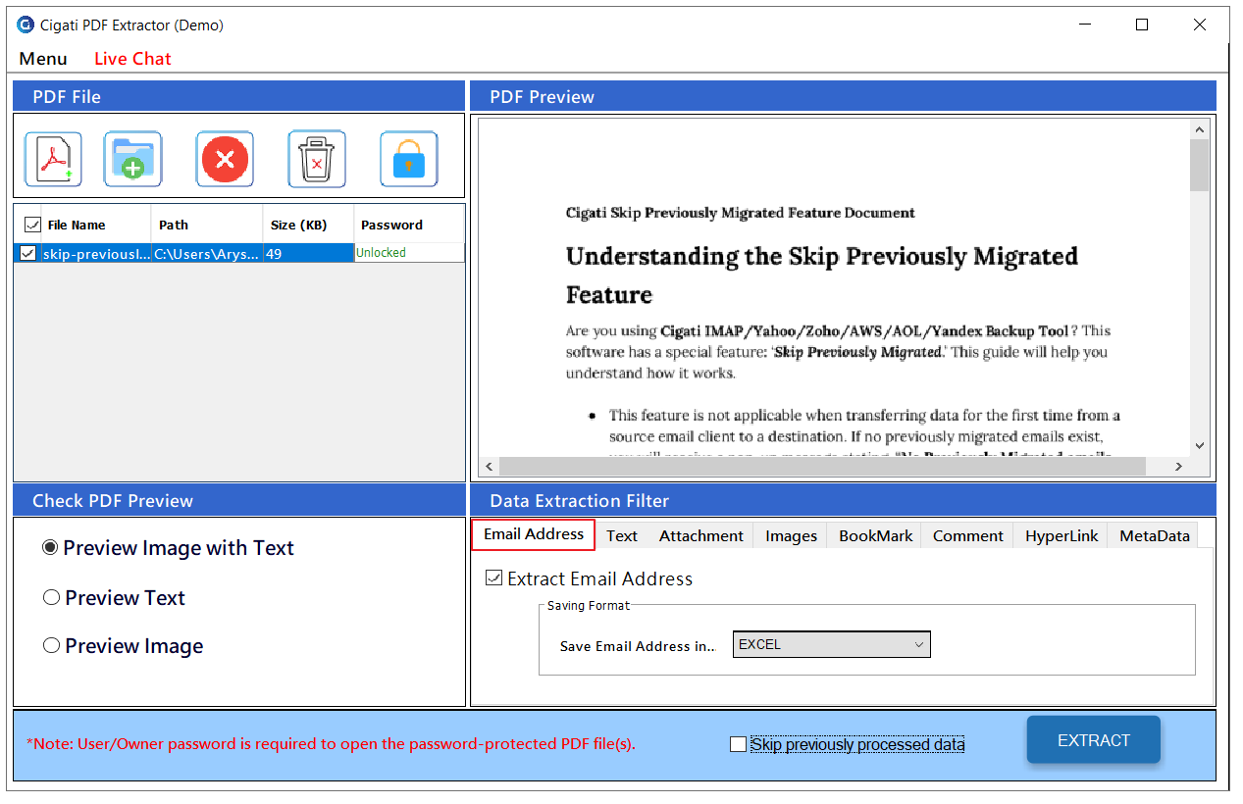
Task: Click the PDF preview scroll down arrow
Action: 1199,446
